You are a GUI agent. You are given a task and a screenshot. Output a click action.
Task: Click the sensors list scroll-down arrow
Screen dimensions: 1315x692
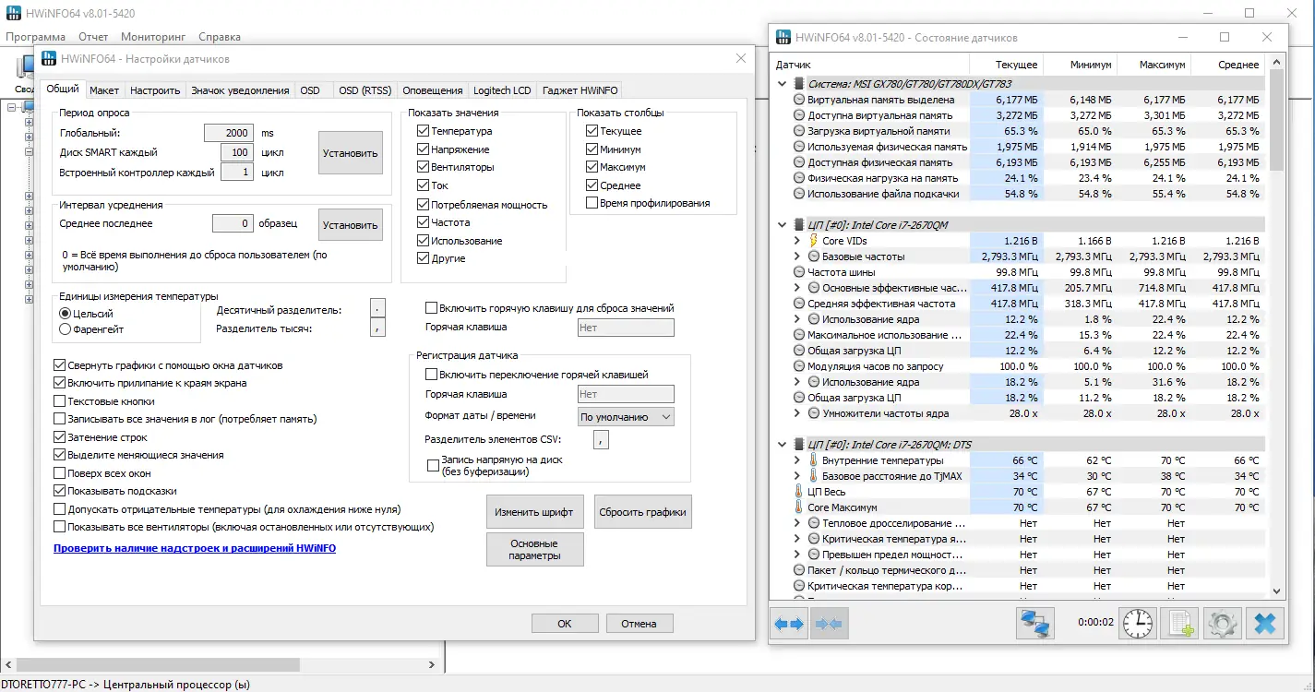1277,591
